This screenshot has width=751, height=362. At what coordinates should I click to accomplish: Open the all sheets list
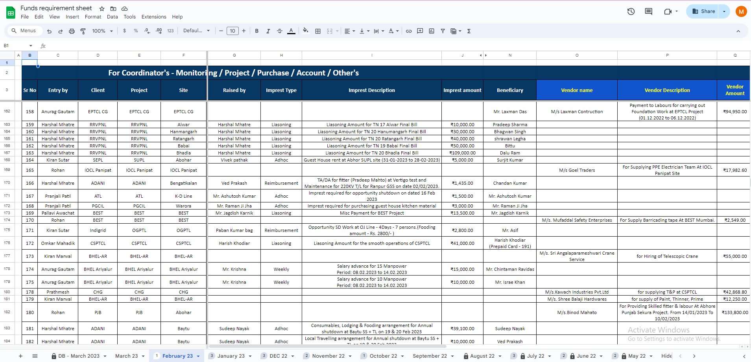pos(35,356)
